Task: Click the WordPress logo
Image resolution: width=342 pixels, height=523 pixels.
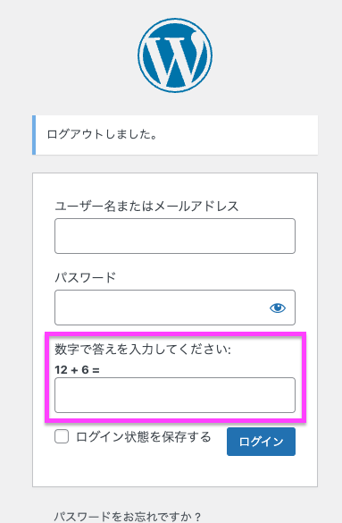Action: 175,55
